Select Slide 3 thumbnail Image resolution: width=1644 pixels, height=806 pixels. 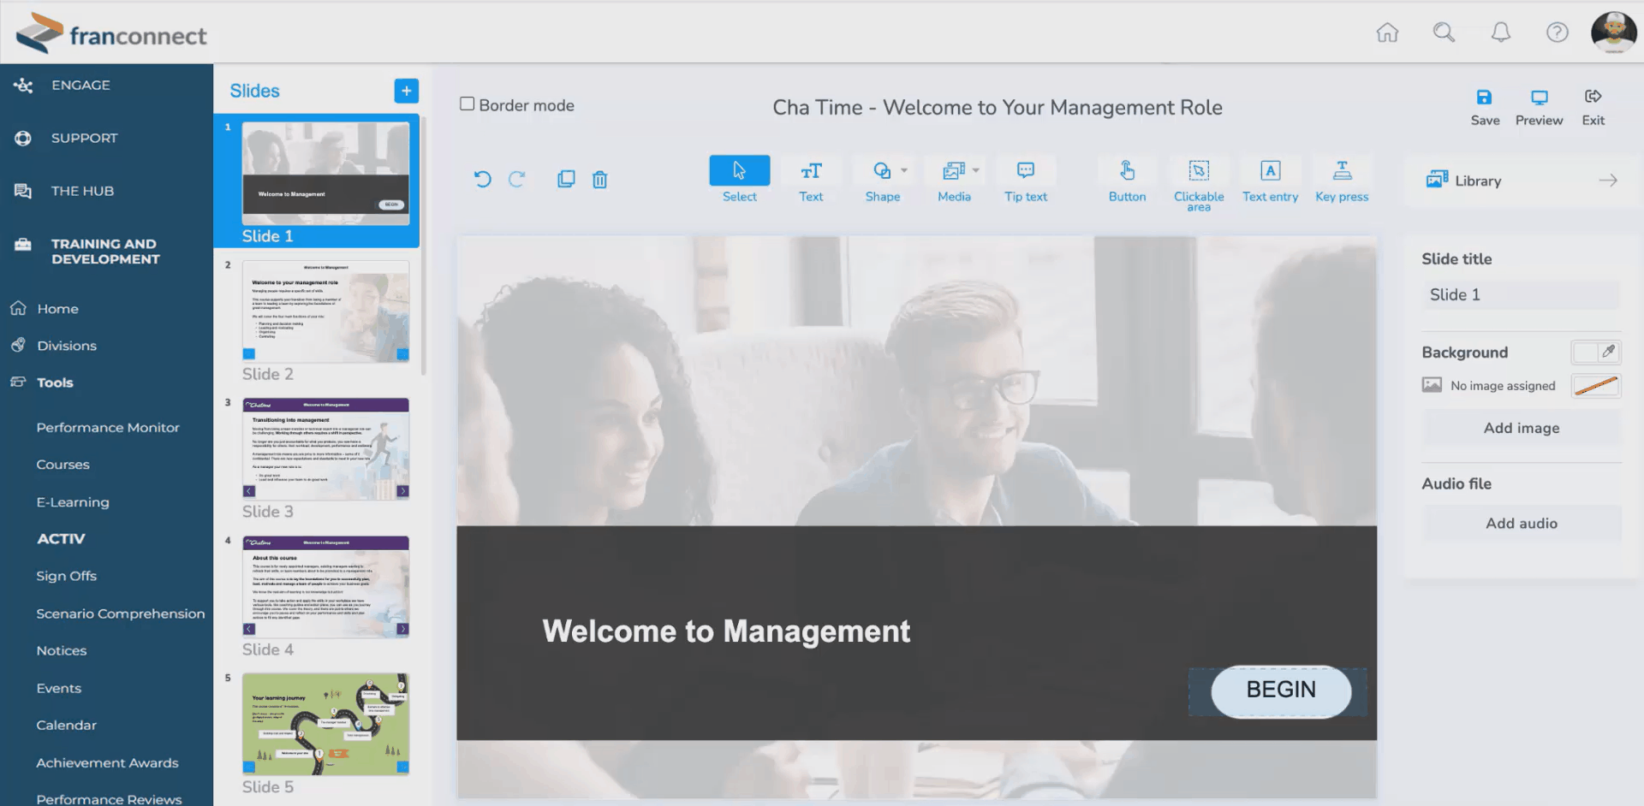[x=325, y=448]
